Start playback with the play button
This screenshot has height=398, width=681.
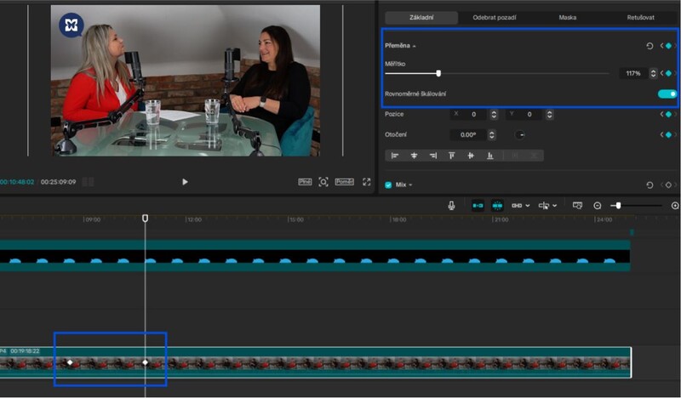coord(185,182)
